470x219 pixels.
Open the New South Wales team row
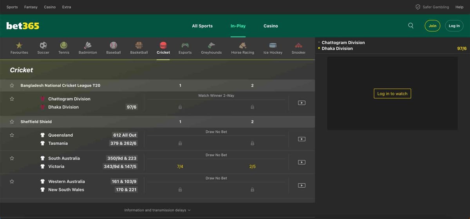(x=66, y=190)
